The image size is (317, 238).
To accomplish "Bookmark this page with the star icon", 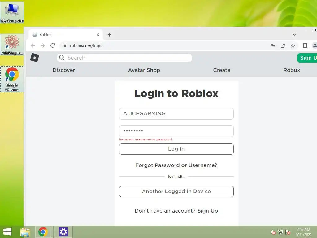I will click(293, 46).
